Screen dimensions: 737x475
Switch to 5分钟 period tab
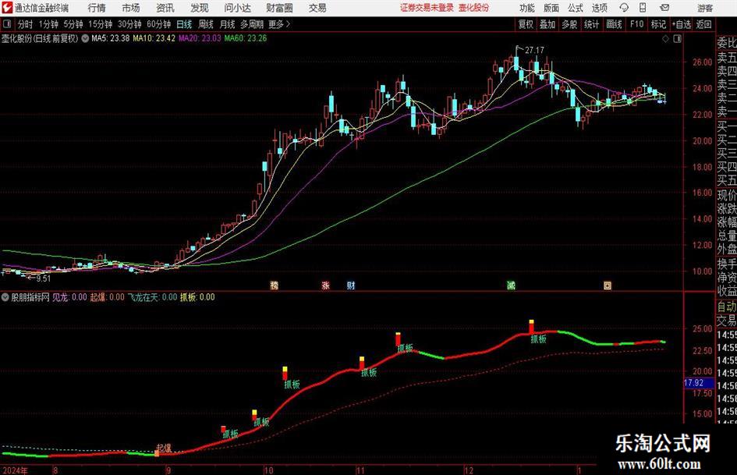coord(73,24)
